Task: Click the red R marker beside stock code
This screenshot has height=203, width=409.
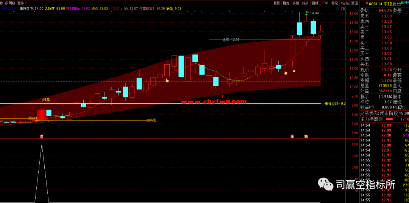Action: [x=367, y=3]
